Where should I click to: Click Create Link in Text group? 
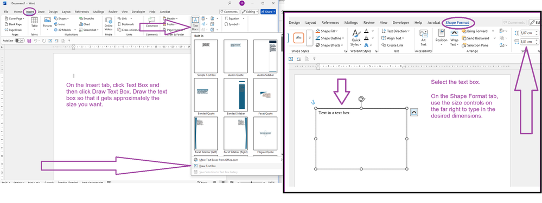click(x=392, y=45)
